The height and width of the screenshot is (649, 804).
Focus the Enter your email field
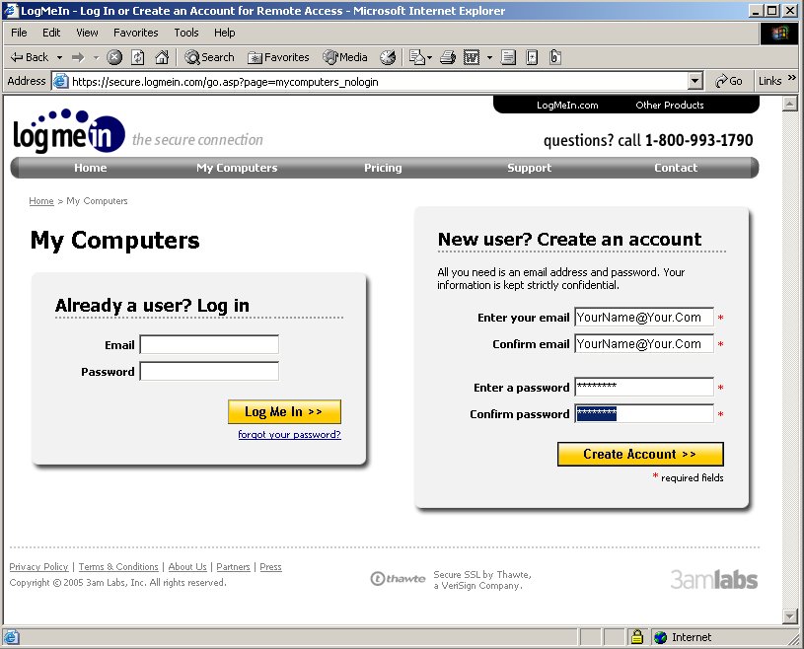point(644,318)
